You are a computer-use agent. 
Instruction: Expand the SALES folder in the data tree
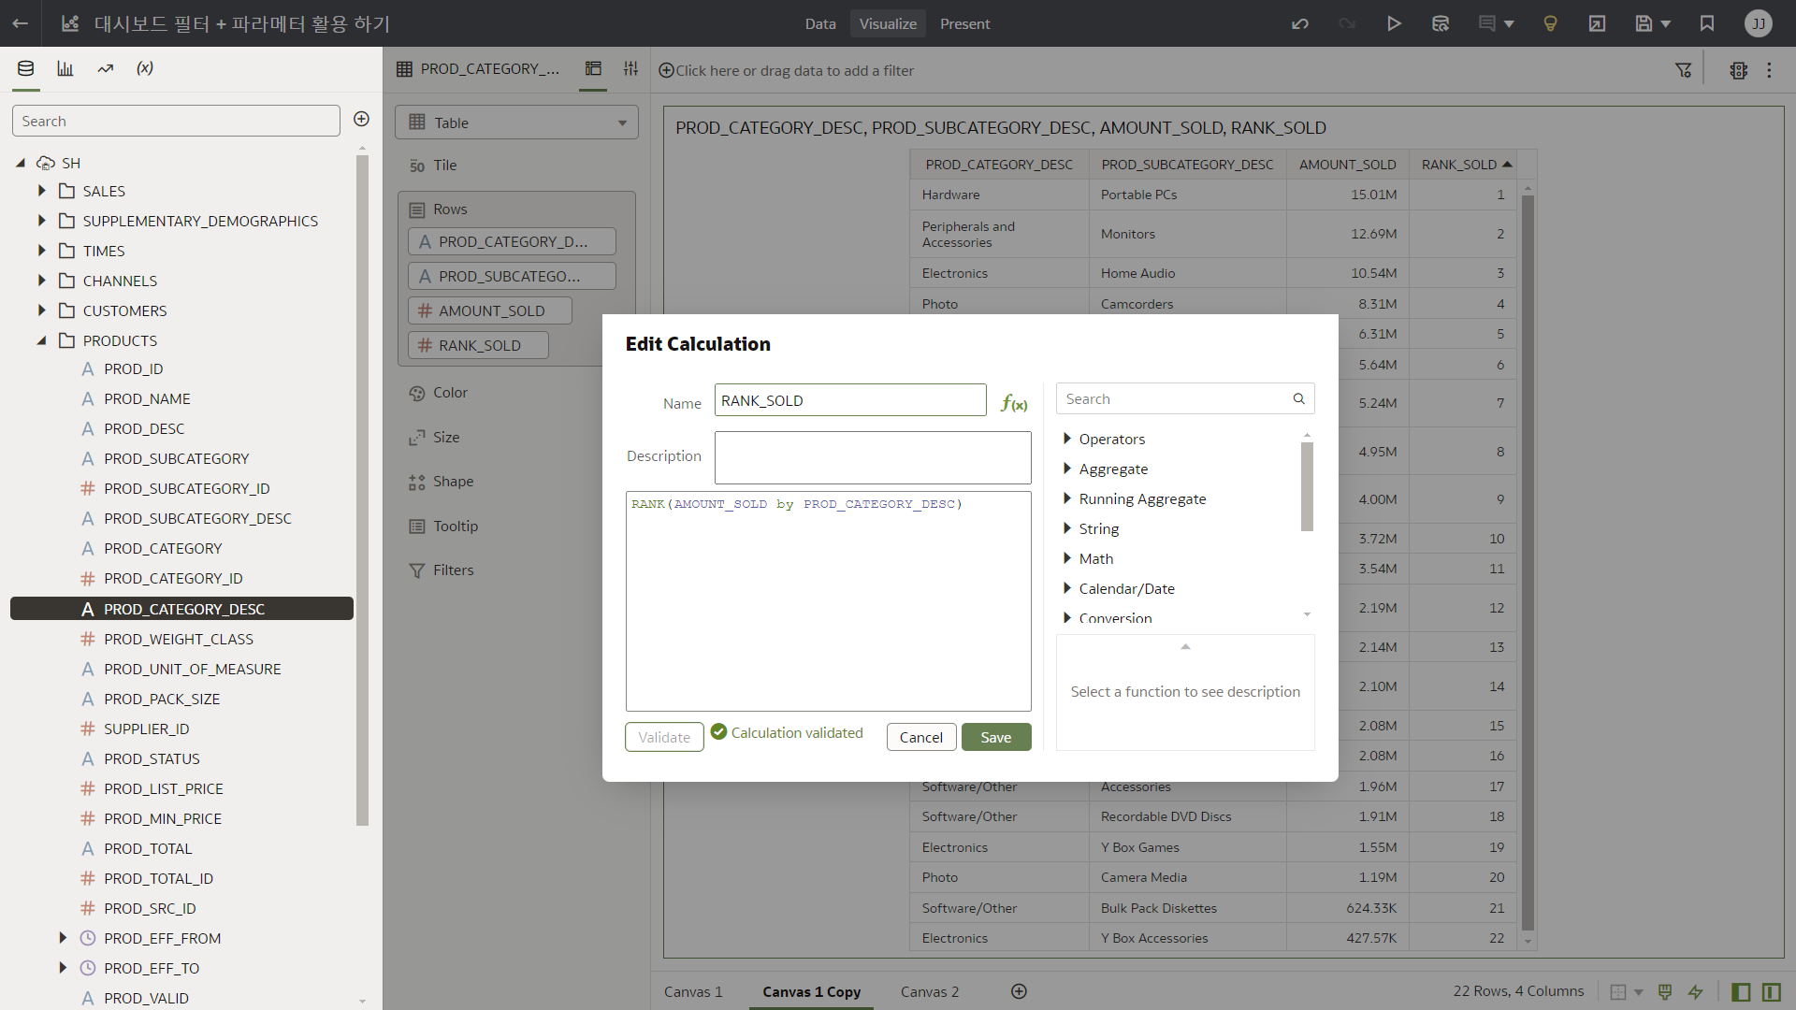click(42, 191)
